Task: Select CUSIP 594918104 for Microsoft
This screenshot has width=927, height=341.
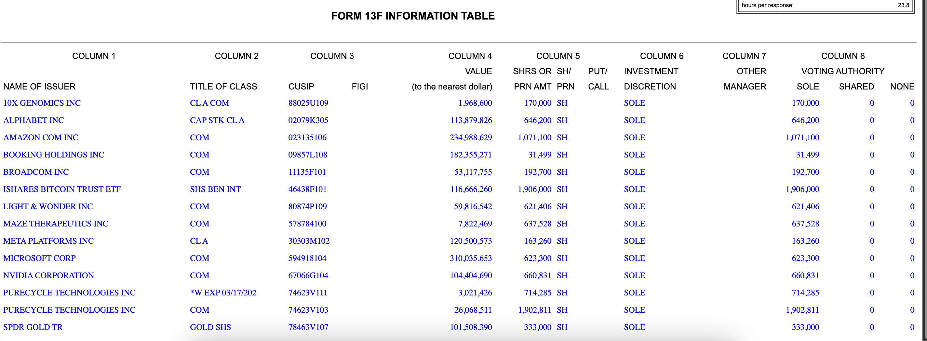Action: 307,259
